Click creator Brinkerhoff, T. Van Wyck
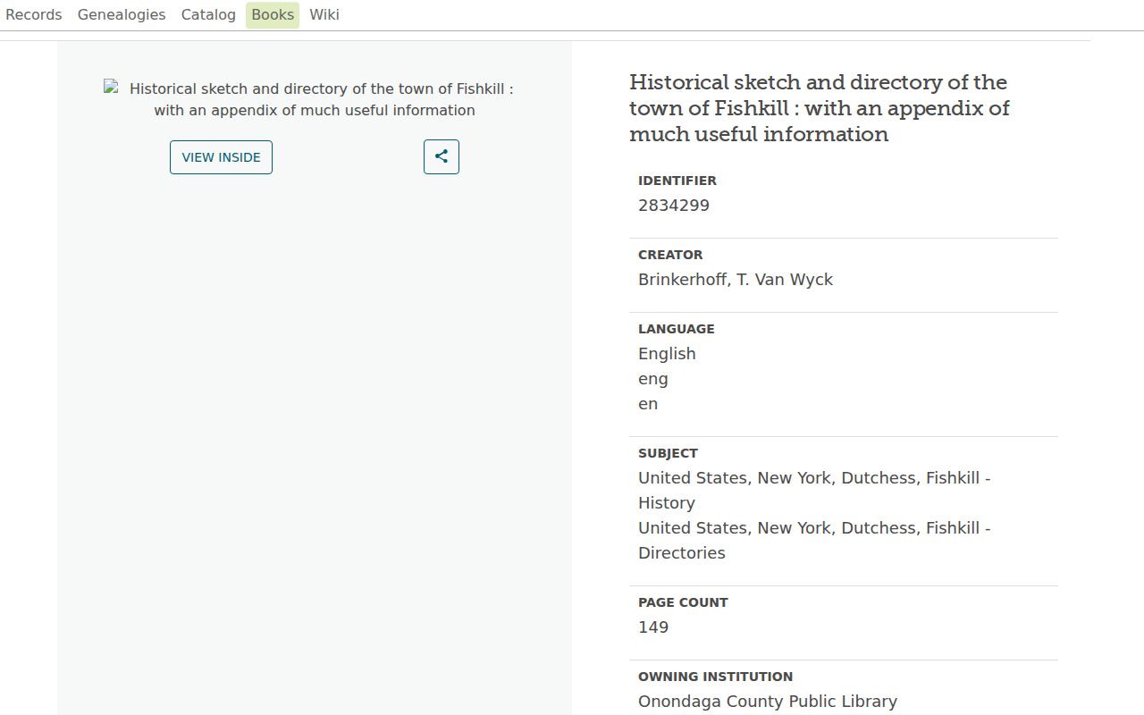This screenshot has height=715, width=1144. point(736,280)
